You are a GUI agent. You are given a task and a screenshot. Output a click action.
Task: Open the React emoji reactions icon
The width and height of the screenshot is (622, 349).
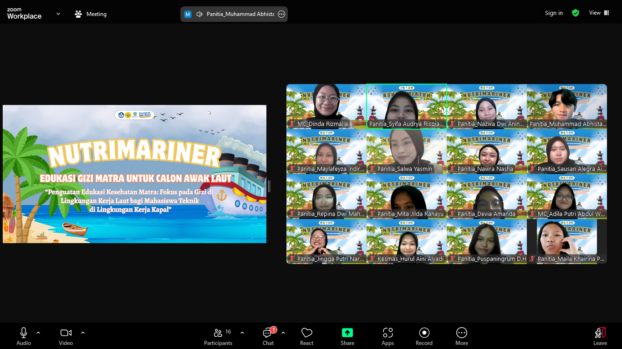point(306,333)
